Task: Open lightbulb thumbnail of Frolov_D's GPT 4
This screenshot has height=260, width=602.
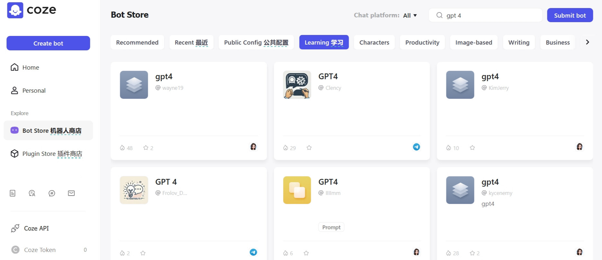Action: 134,190
